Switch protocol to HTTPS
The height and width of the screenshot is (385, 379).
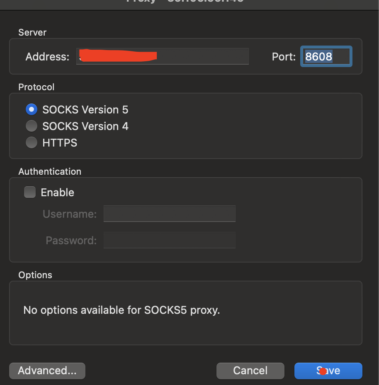tap(32, 143)
